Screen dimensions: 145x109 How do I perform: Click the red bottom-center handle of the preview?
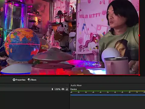point(69,75)
